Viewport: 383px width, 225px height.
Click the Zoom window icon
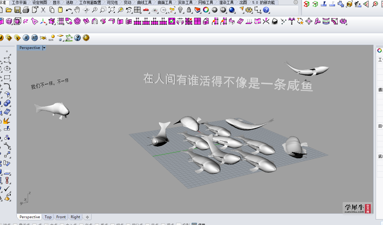point(103,10)
